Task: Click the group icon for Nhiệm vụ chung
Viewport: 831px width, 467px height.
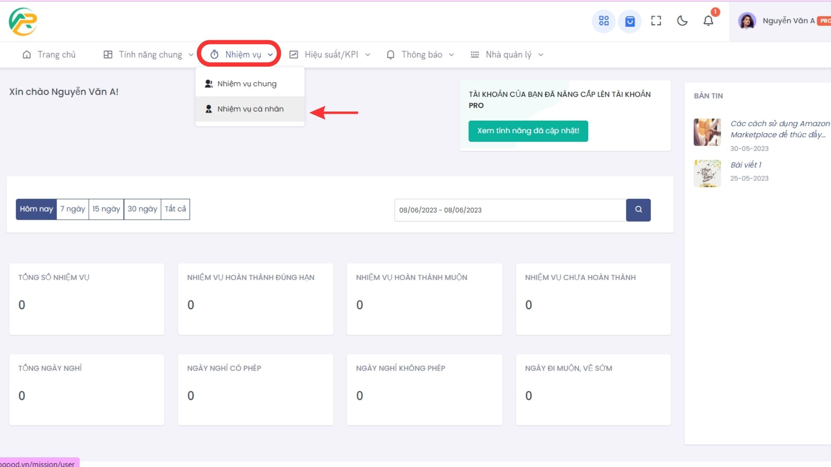Action: pyautogui.click(x=209, y=83)
